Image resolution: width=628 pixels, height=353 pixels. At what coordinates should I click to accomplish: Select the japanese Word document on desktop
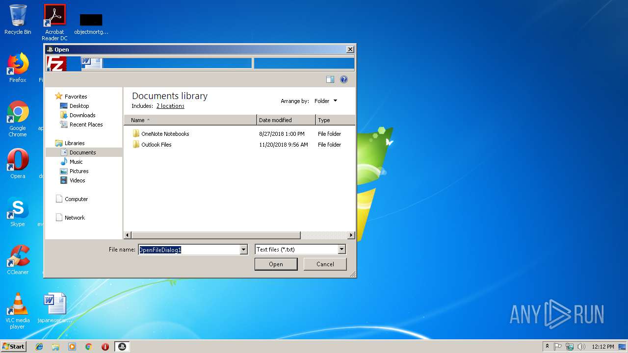tap(54, 308)
